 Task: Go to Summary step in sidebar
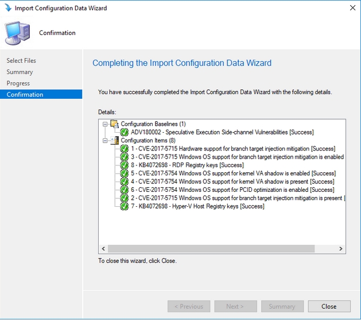(20, 72)
